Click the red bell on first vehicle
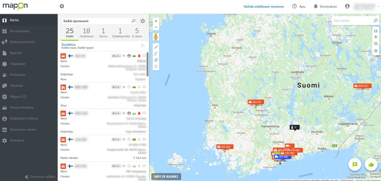381x181 pixels. (139, 56)
